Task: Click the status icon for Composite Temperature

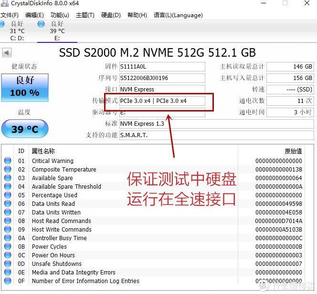Action: point(8,169)
